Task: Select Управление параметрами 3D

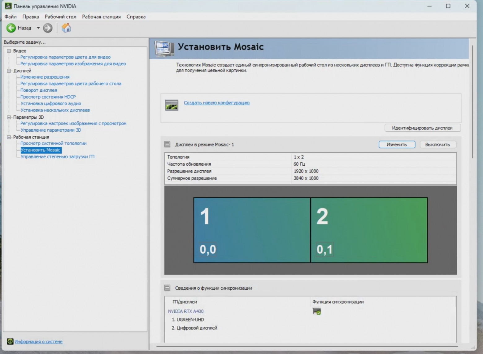Action: [51, 130]
